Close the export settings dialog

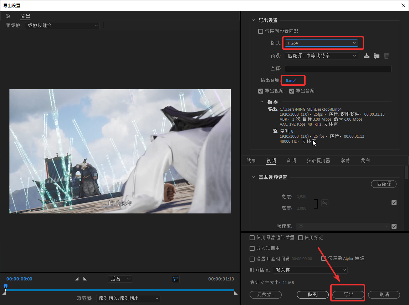coord(403,5)
